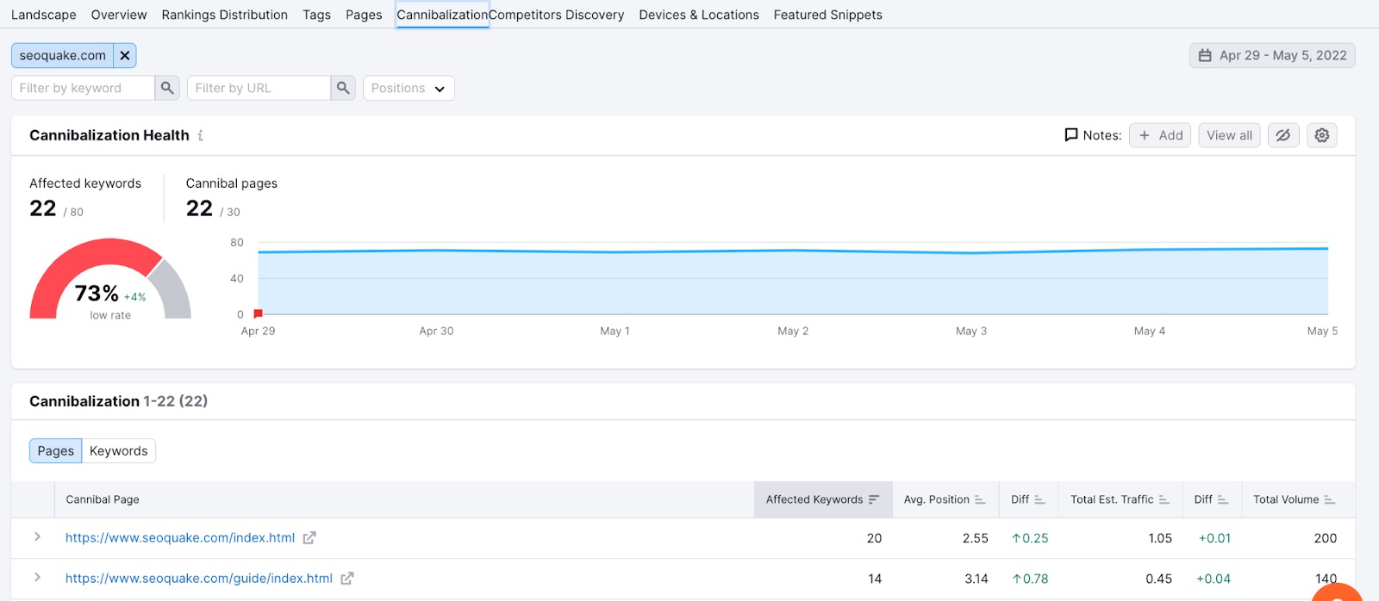
Task: Open the Positions dropdown filter
Action: pyautogui.click(x=409, y=88)
